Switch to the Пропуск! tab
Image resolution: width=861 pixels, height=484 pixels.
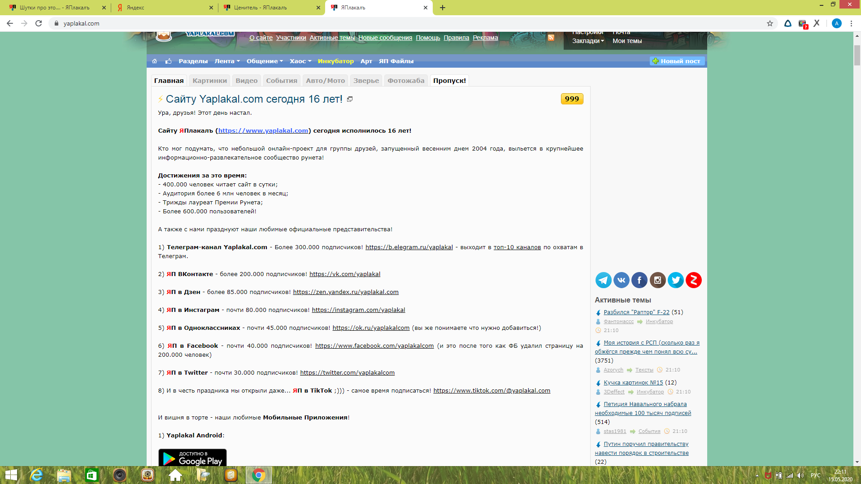click(x=450, y=81)
